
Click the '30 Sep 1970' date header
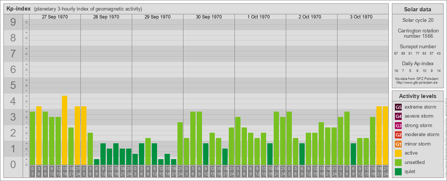coord(209,17)
